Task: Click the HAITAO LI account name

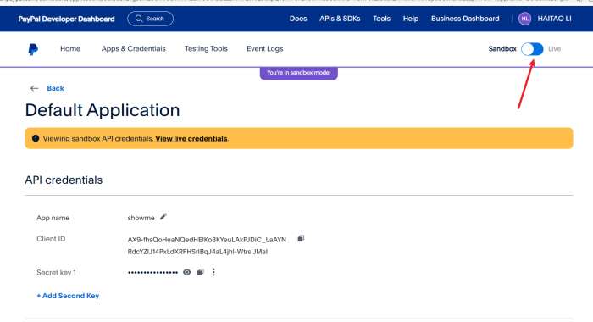Action: click(554, 19)
